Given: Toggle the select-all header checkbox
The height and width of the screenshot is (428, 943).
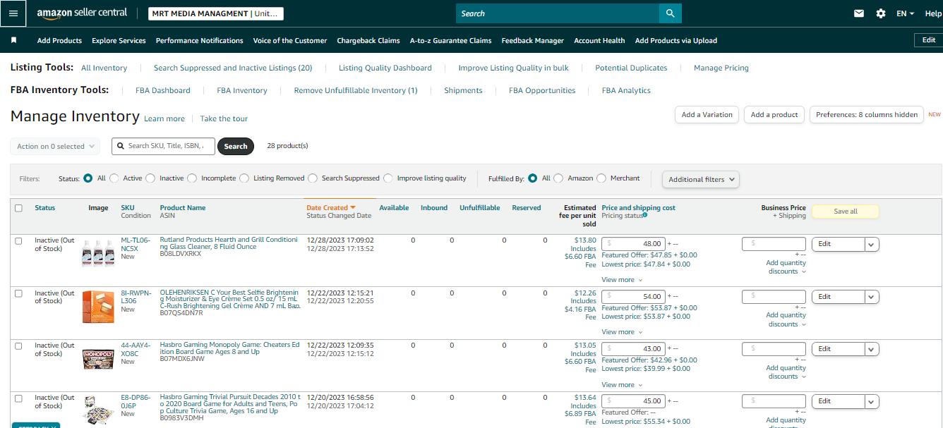Looking at the screenshot, I should coord(18,208).
